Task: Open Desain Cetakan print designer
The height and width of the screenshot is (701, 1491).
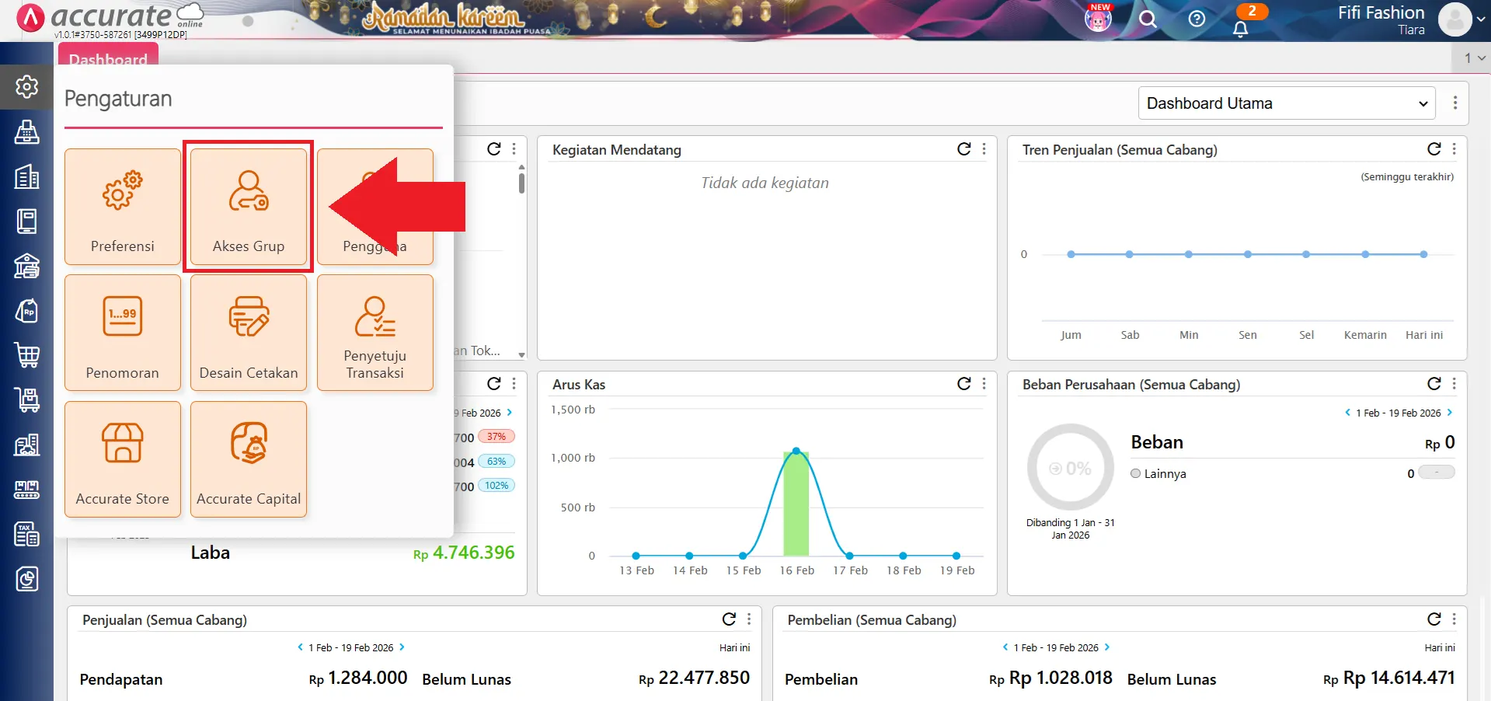Action: point(248,333)
